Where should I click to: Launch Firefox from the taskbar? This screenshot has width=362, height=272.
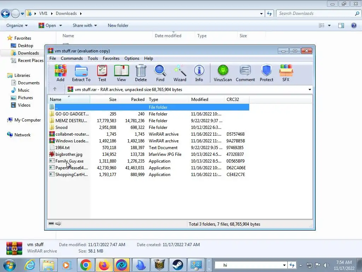(x=104, y=265)
